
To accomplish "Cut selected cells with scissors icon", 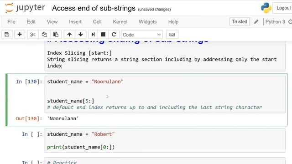I will pyautogui.click(x=33, y=35).
